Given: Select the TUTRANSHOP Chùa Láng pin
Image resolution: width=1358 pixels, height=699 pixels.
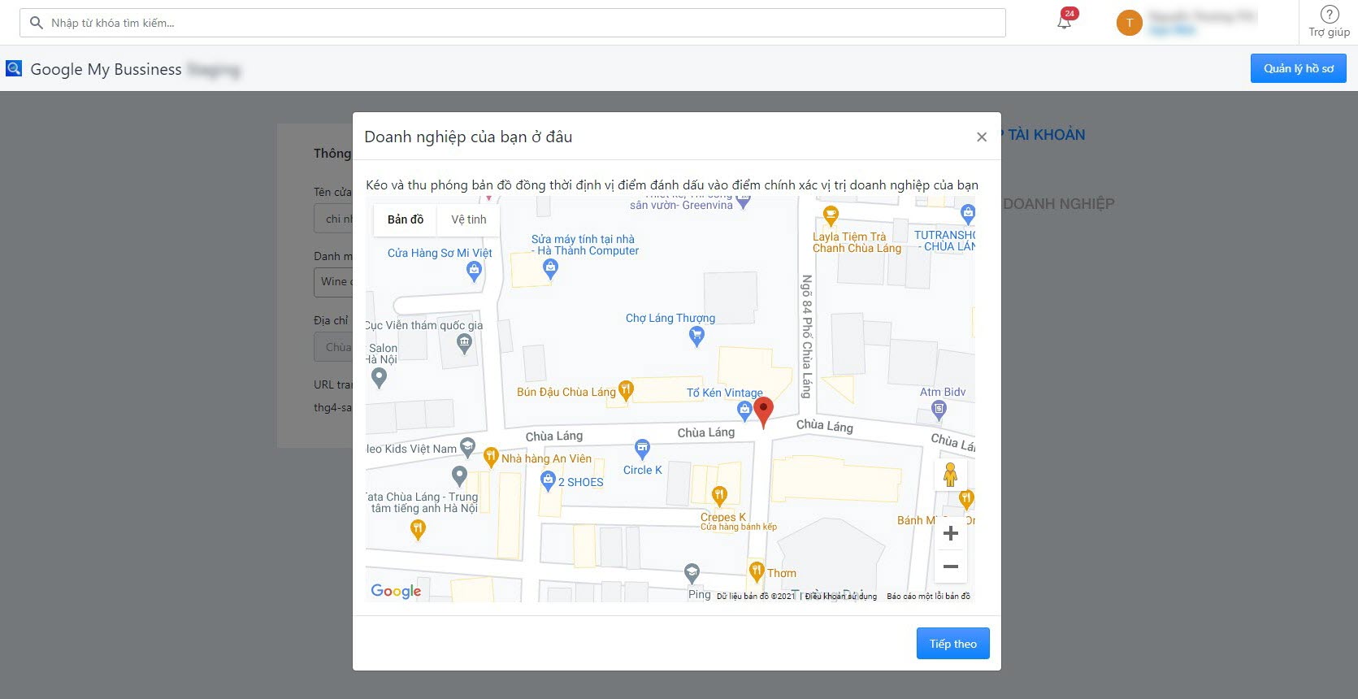Looking at the screenshot, I should tap(968, 215).
